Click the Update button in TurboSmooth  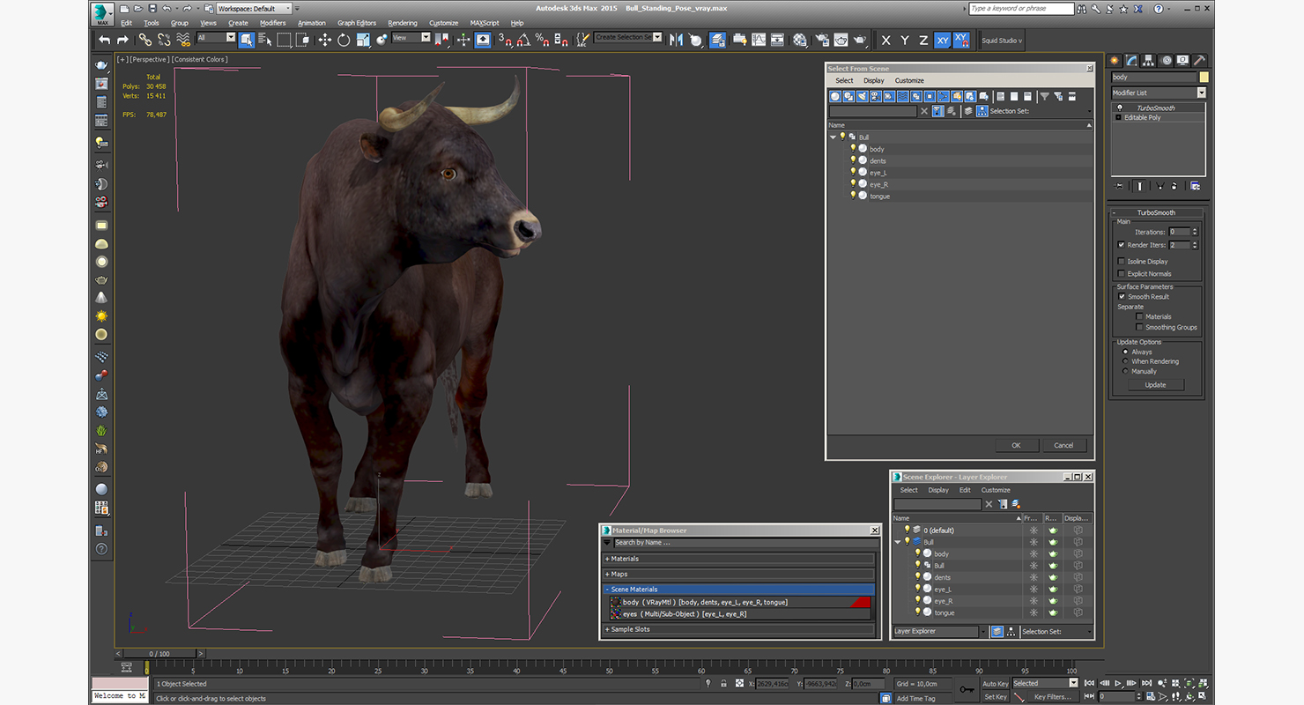click(x=1155, y=385)
